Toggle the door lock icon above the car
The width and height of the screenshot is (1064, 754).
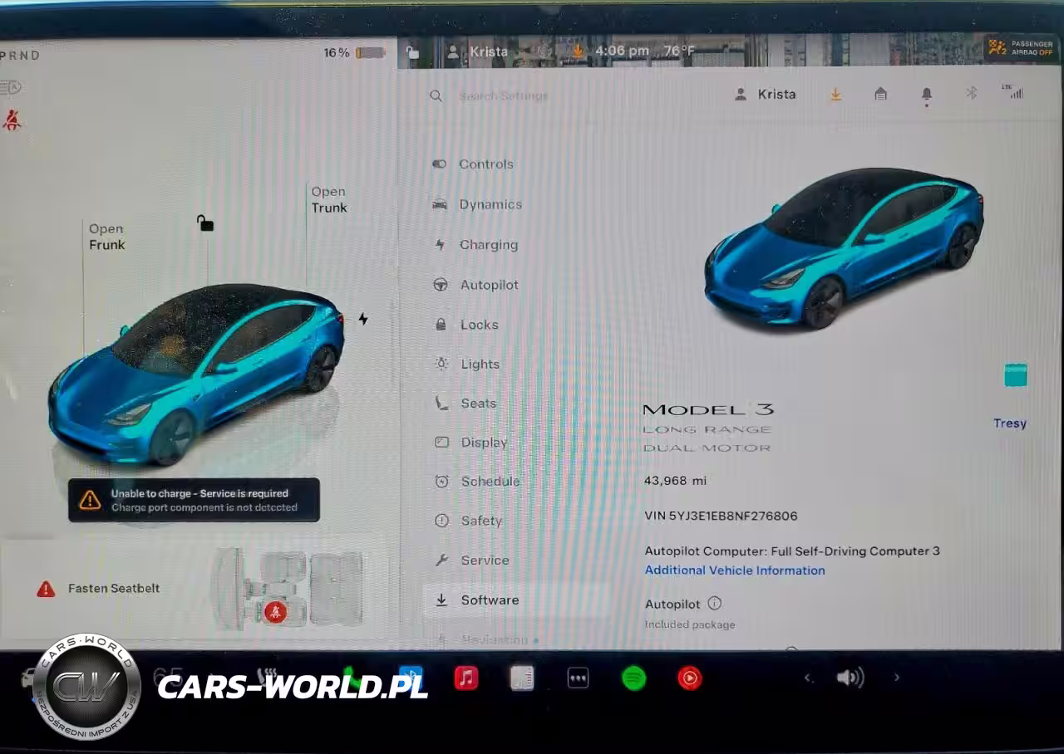(204, 223)
